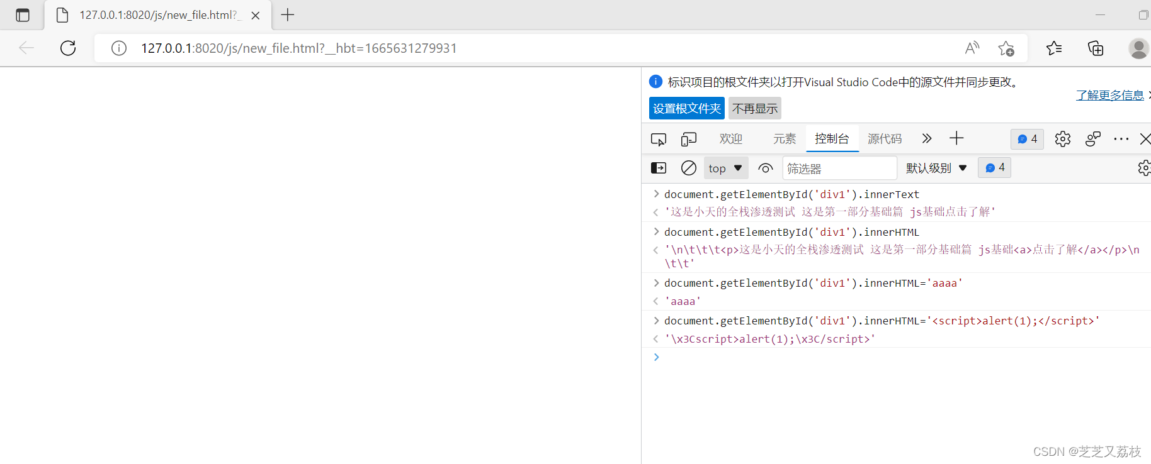
Task: Click the '筛选器' filter input
Action: pyautogui.click(x=840, y=168)
